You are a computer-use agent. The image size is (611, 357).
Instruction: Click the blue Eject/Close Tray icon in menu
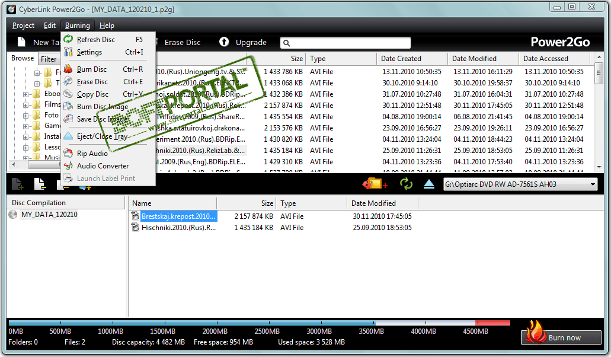click(68, 136)
